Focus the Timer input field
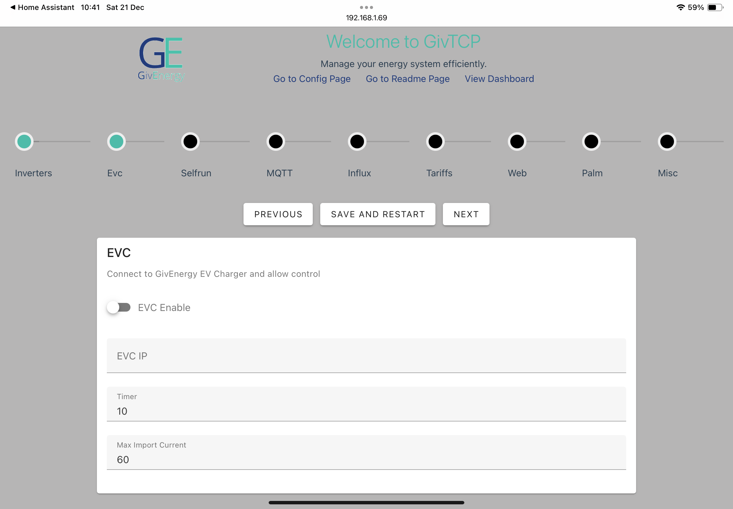Image resolution: width=733 pixels, height=509 pixels. coord(366,404)
